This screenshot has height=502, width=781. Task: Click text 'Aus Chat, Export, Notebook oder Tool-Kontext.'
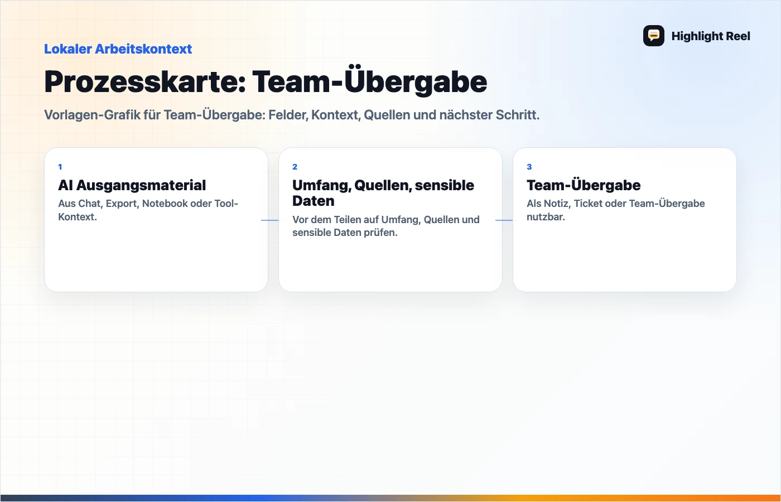148,210
